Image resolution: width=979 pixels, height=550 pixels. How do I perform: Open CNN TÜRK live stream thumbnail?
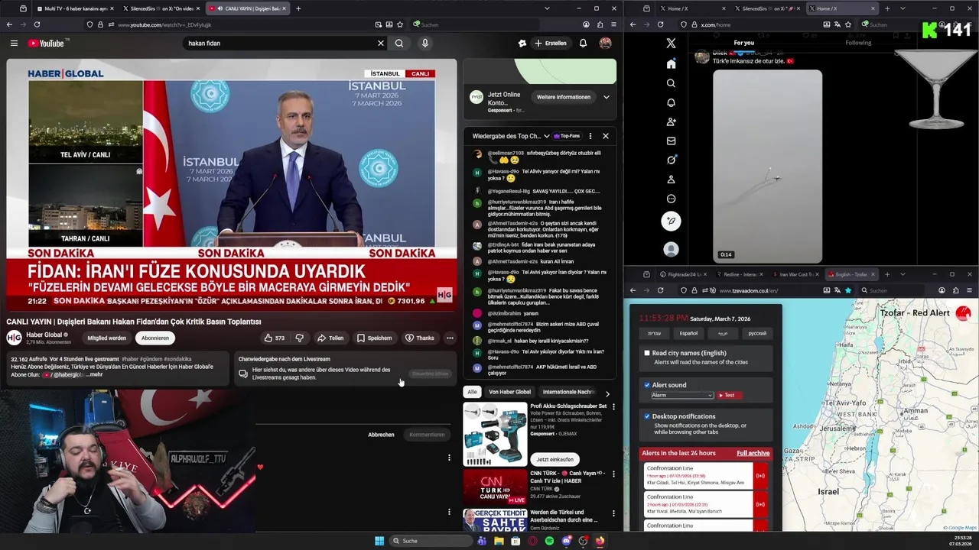pos(495,487)
